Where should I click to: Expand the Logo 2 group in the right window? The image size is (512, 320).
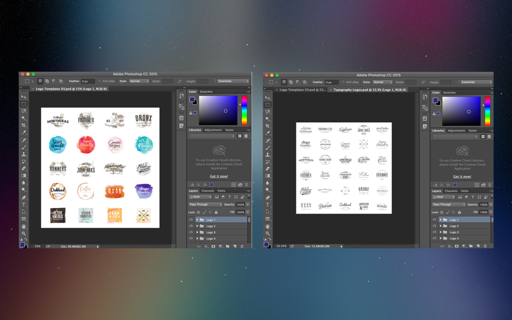coord(440,226)
